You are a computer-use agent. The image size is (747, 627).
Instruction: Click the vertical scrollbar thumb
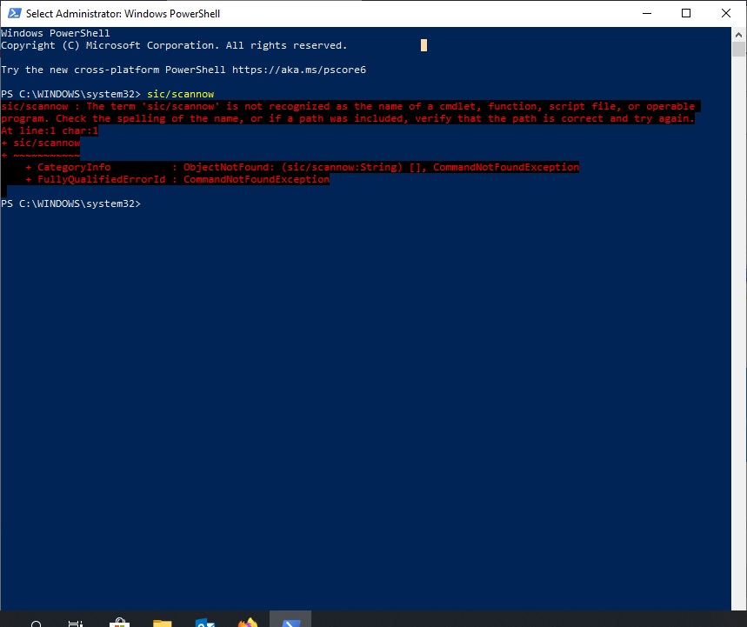pos(738,49)
